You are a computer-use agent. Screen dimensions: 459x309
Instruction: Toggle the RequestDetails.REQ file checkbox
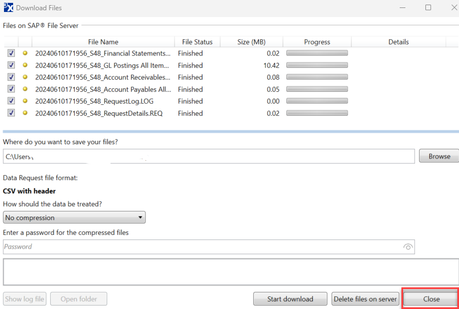click(x=11, y=113)
